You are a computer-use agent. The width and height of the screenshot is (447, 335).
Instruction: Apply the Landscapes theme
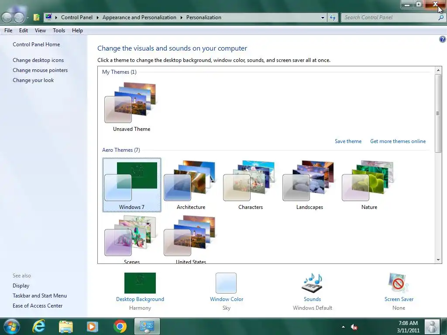tap(309, 185)
